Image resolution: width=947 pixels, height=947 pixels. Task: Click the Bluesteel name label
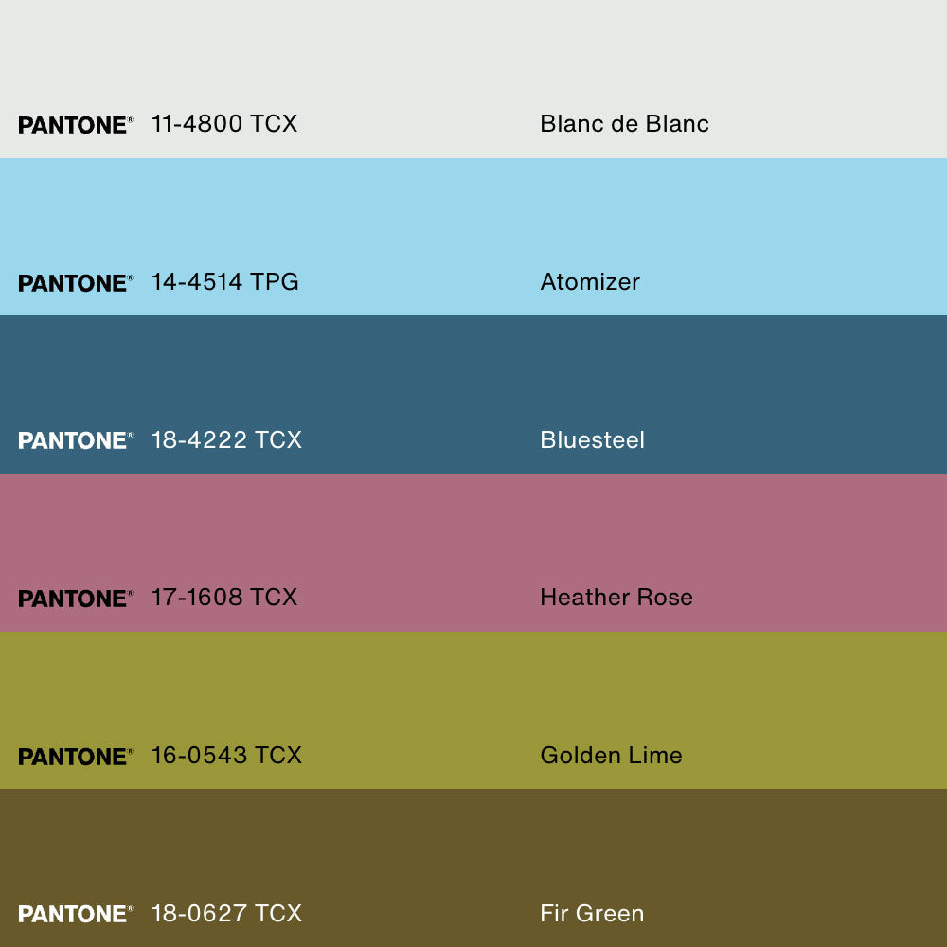592,440
